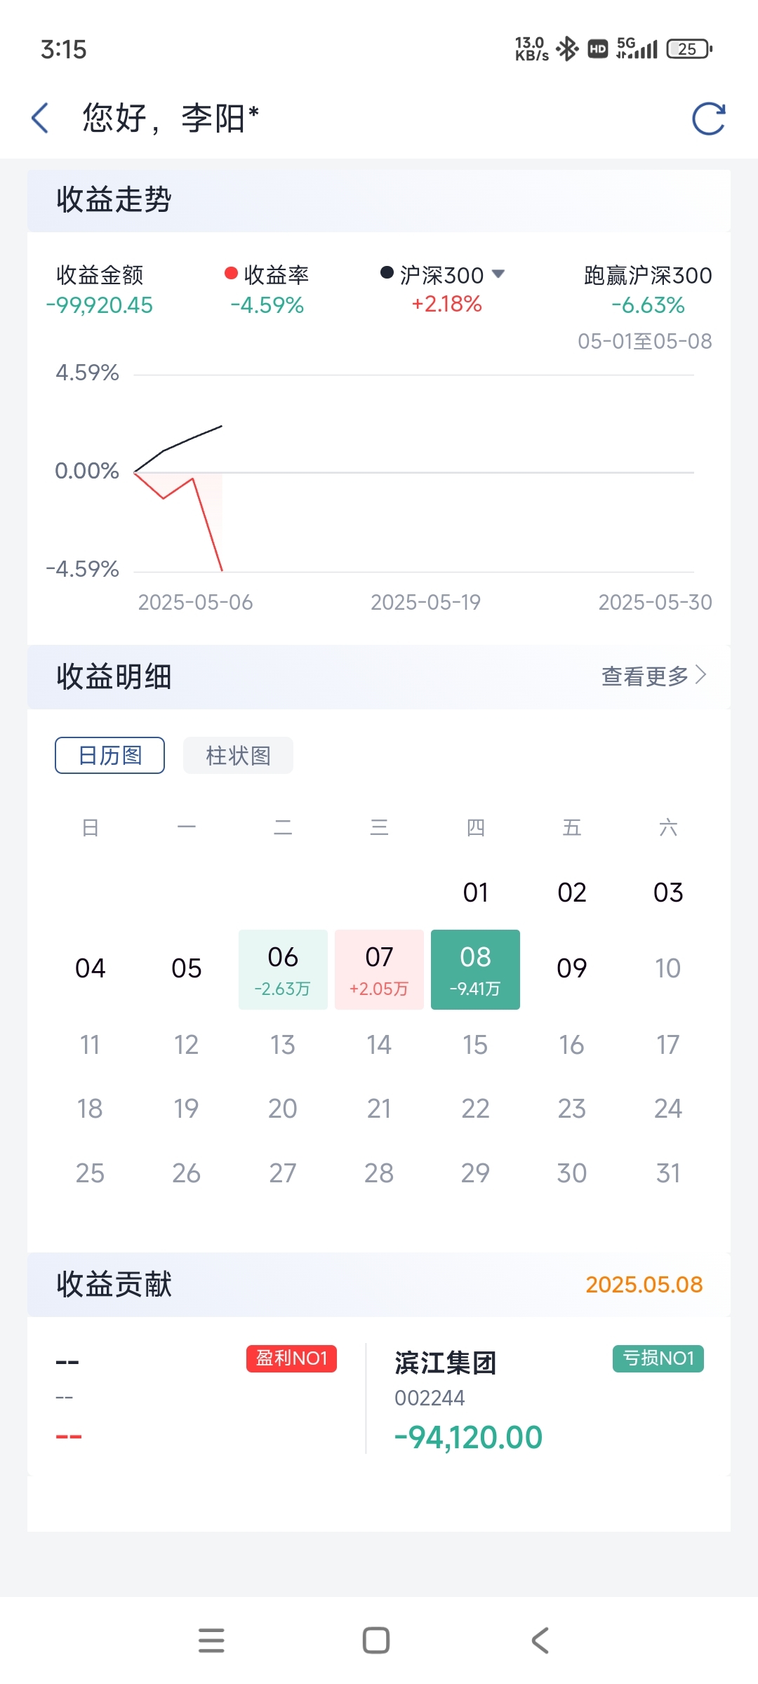Image resolution: width=758 pixels, height=1684 pixels.
Task: Tap the Android home square icon
Action: (x=376, y=1640)
